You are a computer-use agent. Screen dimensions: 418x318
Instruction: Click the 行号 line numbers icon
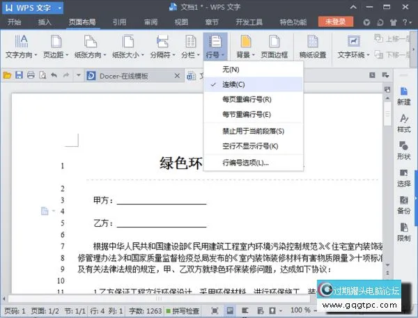(215, 42)
